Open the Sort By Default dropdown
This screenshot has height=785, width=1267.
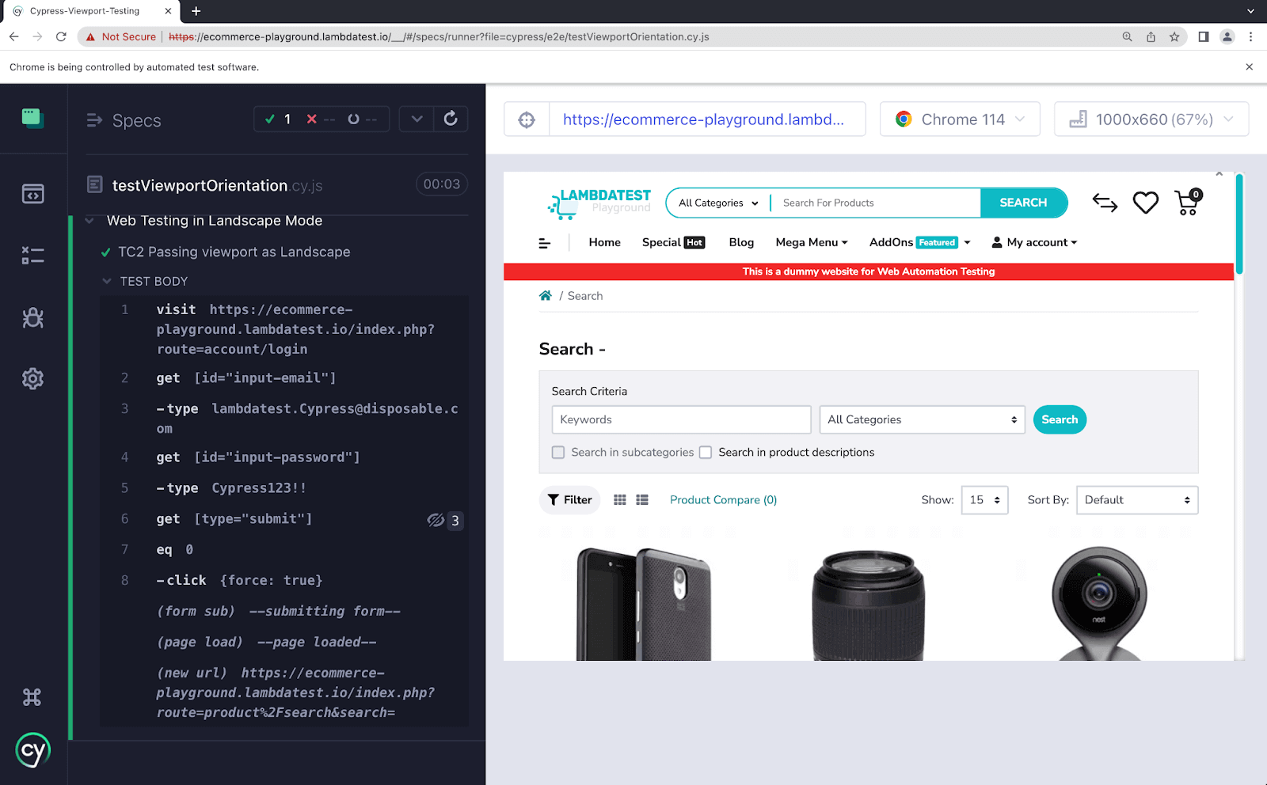click(x=1136, y=500)
